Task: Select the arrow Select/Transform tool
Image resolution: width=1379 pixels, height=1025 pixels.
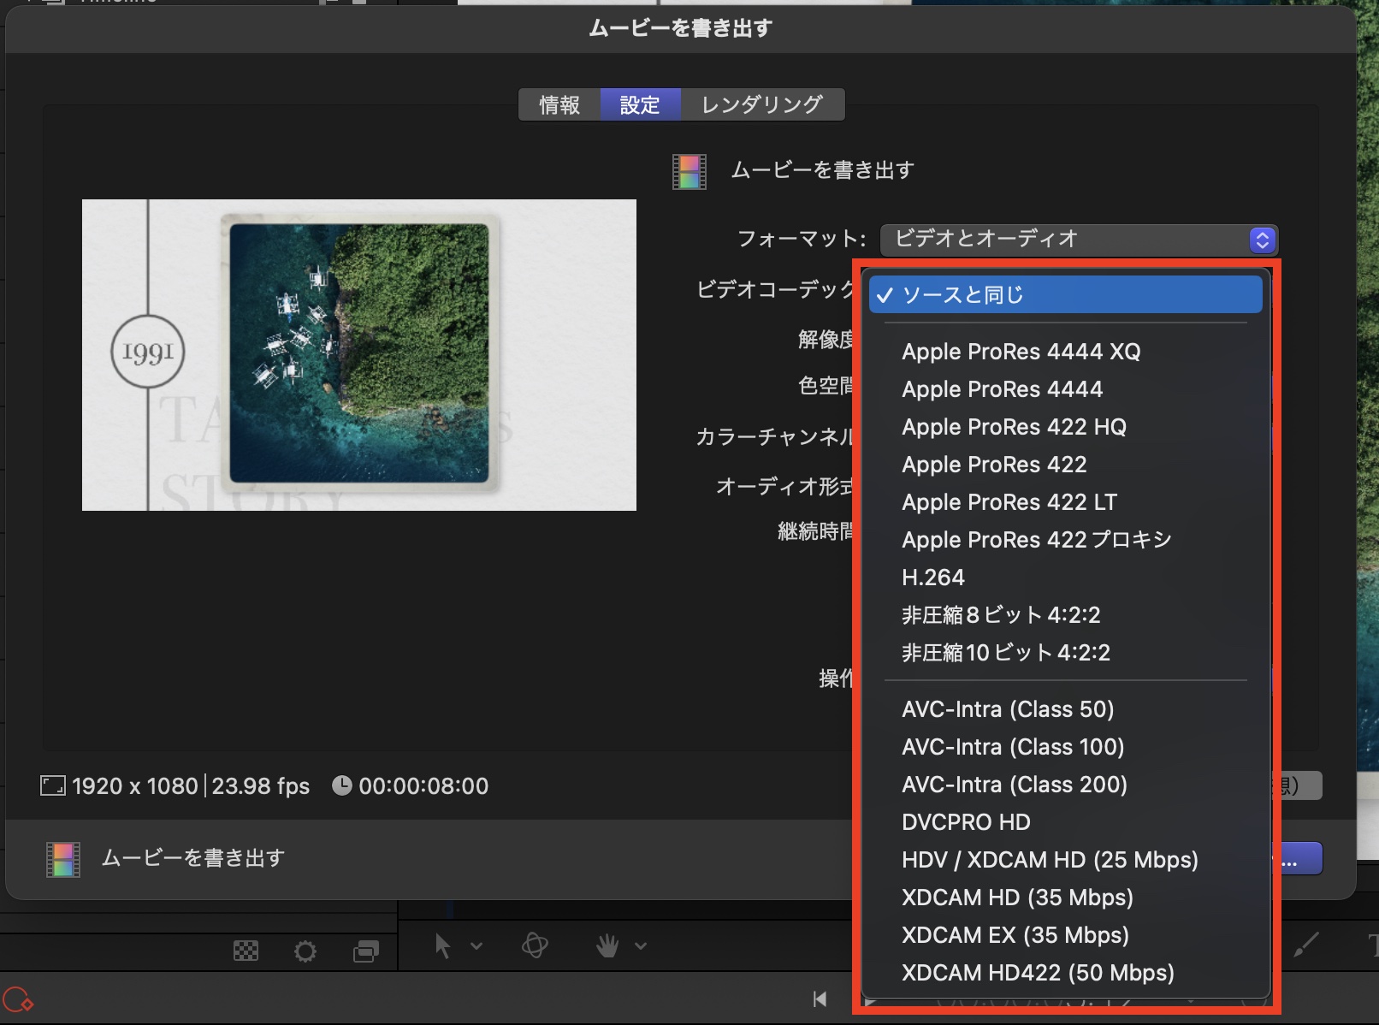Action: [442, 946]
